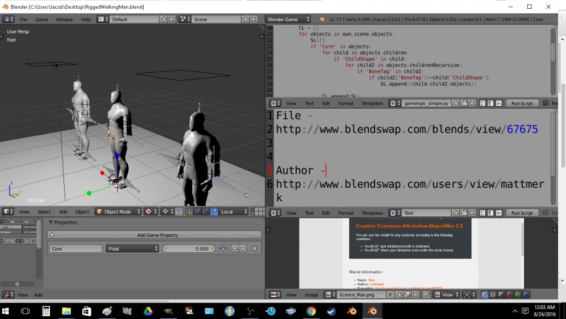Viewport: 566px width, 319px height.
Task: Toggle fake user with the F button for licence_Man.png
Action: click(391, 295)
